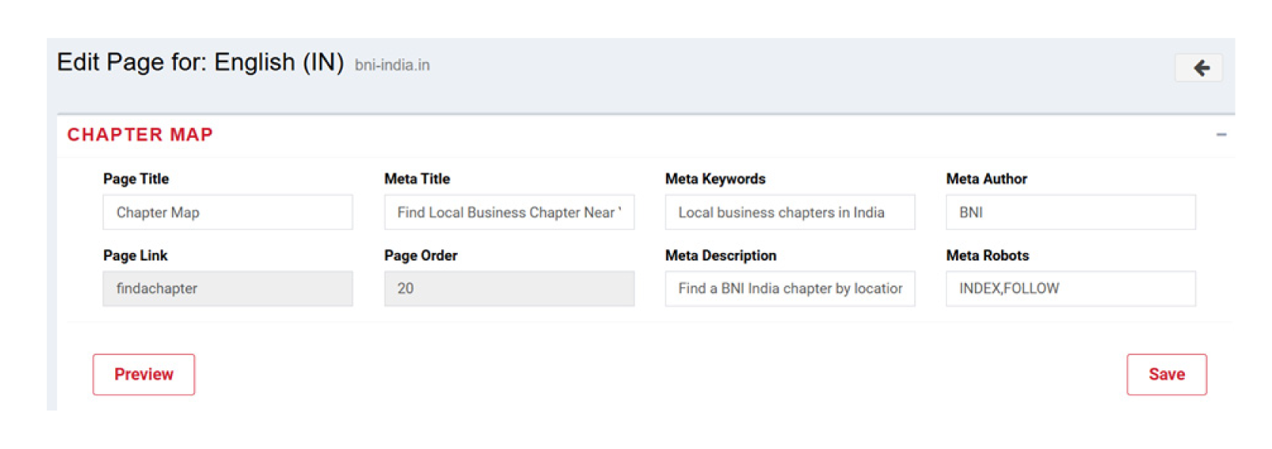Viewport: 1272px width, 449px height.
Task: Click the back arrow button
Action: [1198, 68]
